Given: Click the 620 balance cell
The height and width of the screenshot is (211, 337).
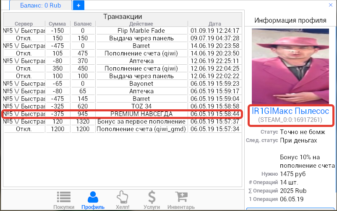Looking at the screenshot, I should 83,106.
